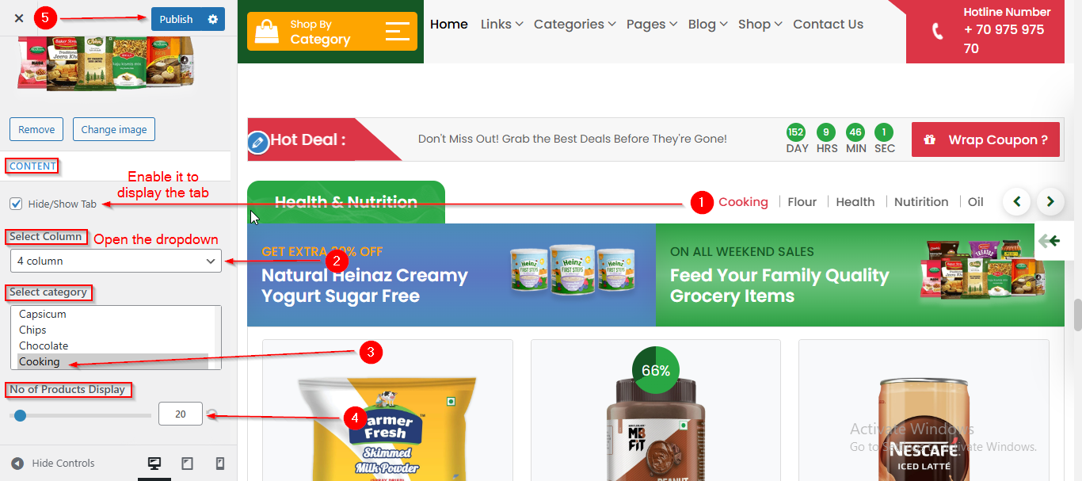The width and height of the screenshot is (1082, 481).
Task: Toggle the Hide/Show Tab checkbox
Action: [x=16, y=204]
